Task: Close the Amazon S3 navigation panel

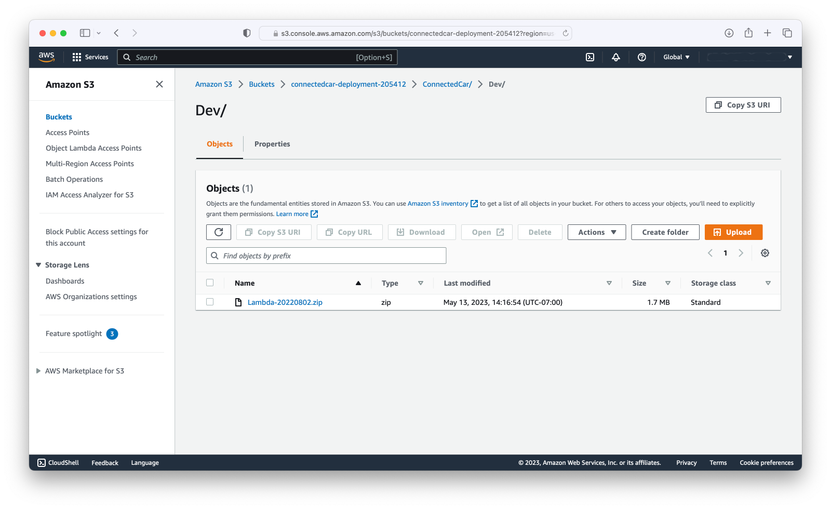Action: [159, 84]
